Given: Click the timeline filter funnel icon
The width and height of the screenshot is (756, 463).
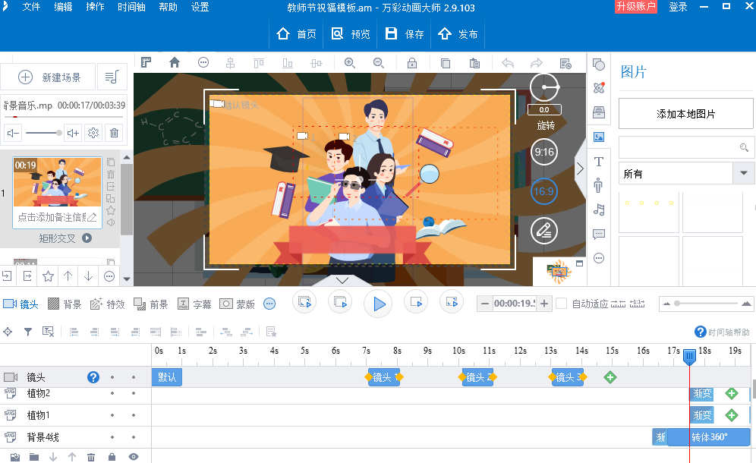Looking at the screenshot, I should coord(28,332).
